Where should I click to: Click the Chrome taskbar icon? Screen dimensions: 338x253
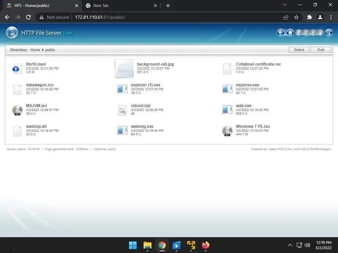(162, 245)
